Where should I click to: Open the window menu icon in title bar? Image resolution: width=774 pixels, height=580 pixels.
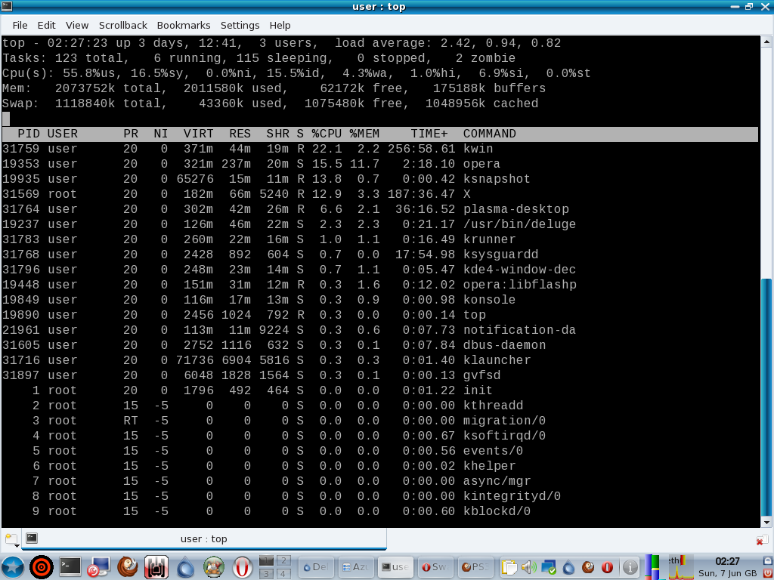[x=6, y=6]
